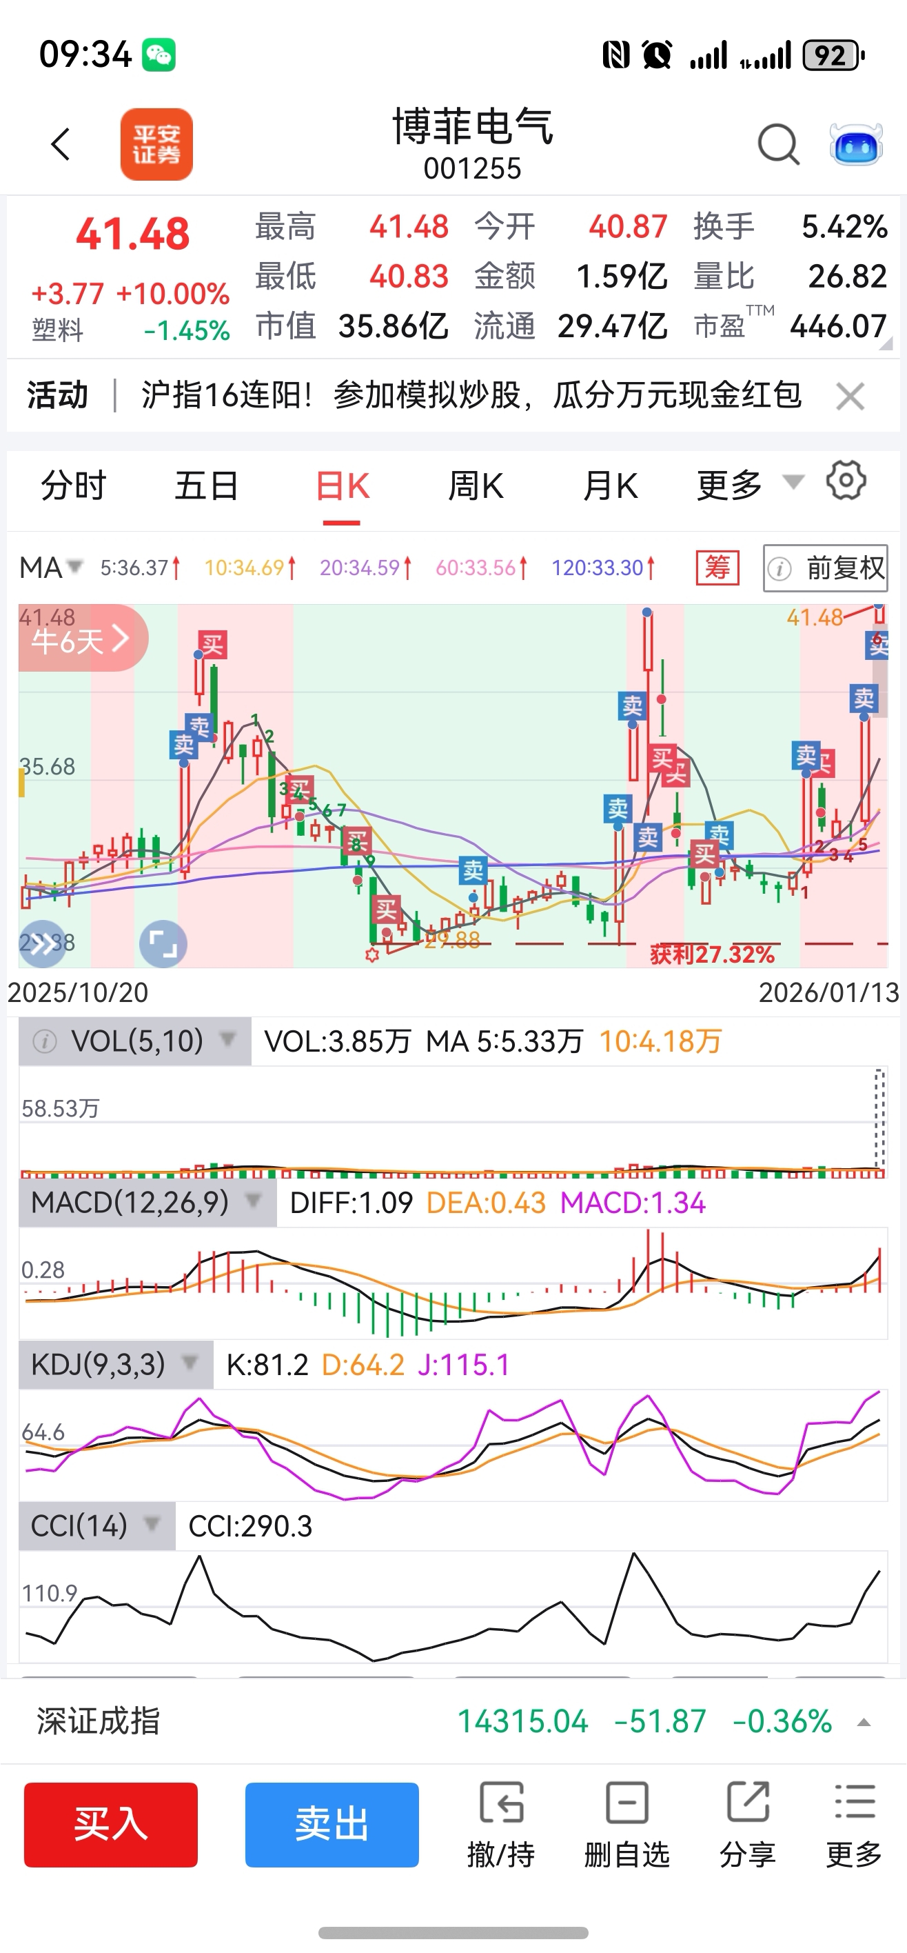Tap the red 买入 button
This screenshot has height=1953, width=907.
point(111,1824)
